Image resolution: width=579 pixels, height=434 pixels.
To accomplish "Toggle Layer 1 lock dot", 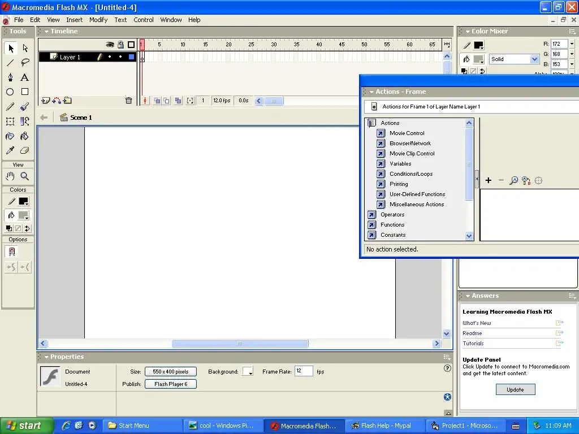I will point(120,57).
